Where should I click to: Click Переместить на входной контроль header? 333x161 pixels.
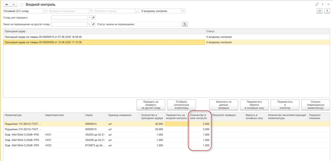coord(177,117)
